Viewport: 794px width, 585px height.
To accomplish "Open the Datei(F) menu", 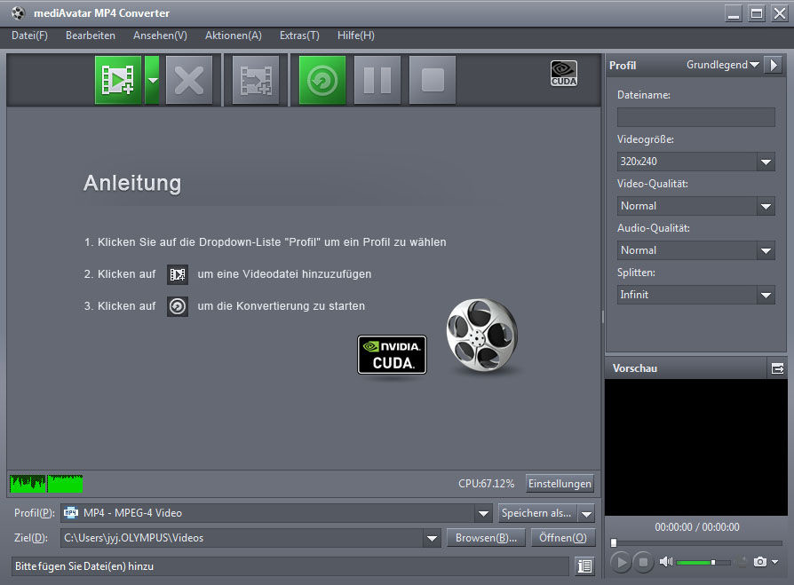I will pyautogui.click(x=29, y=36).
